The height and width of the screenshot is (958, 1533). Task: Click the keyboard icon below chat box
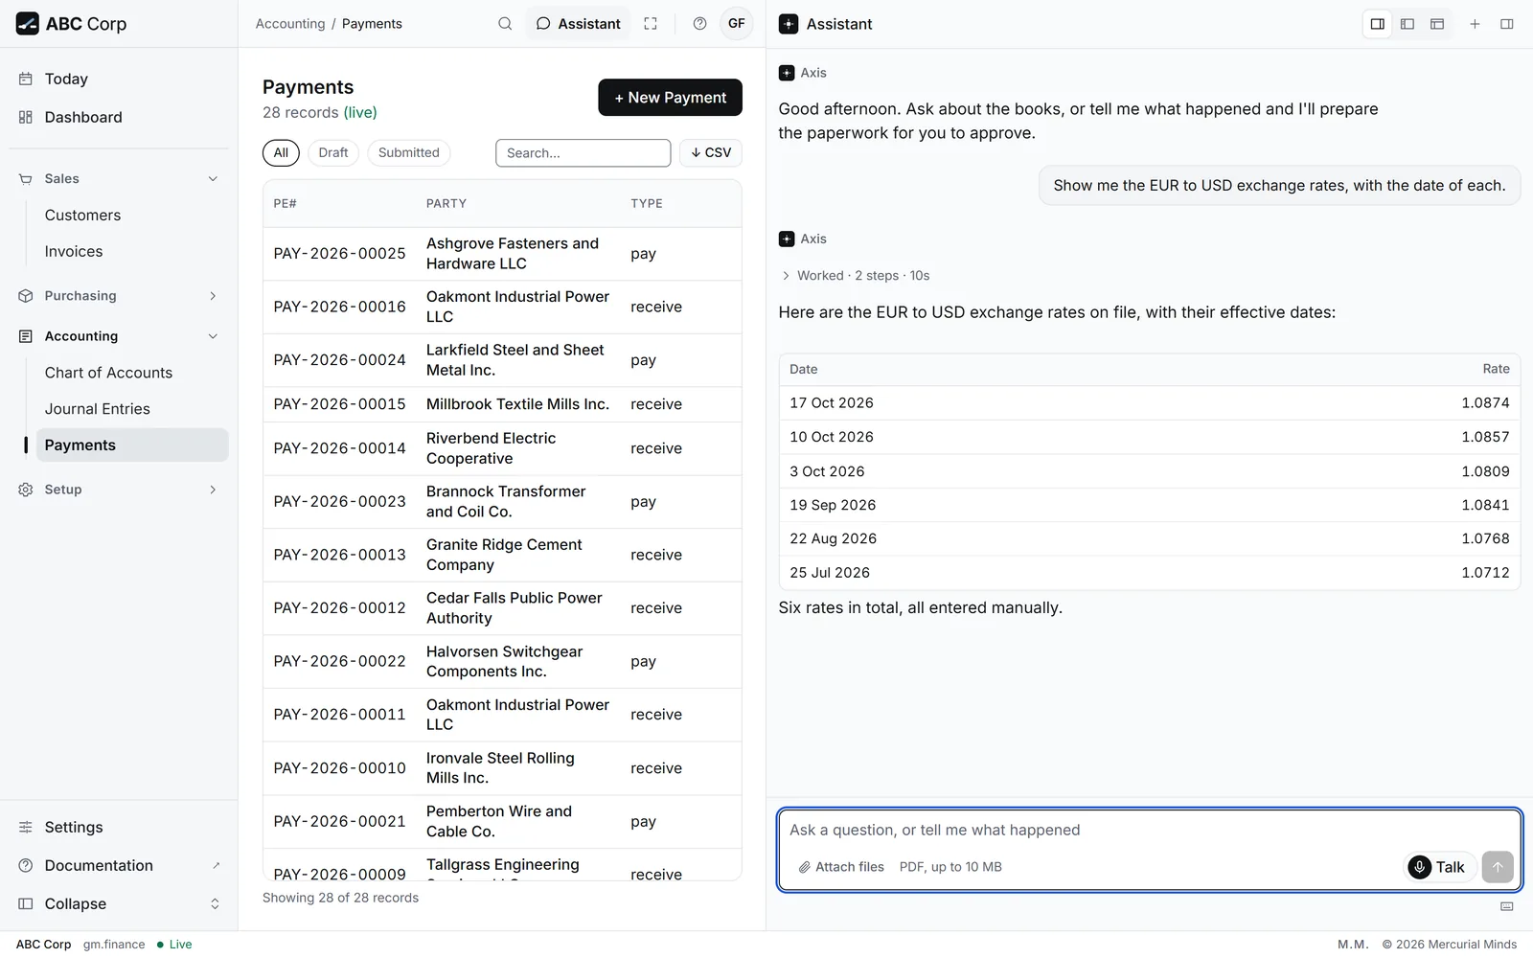click(1507, 906)
